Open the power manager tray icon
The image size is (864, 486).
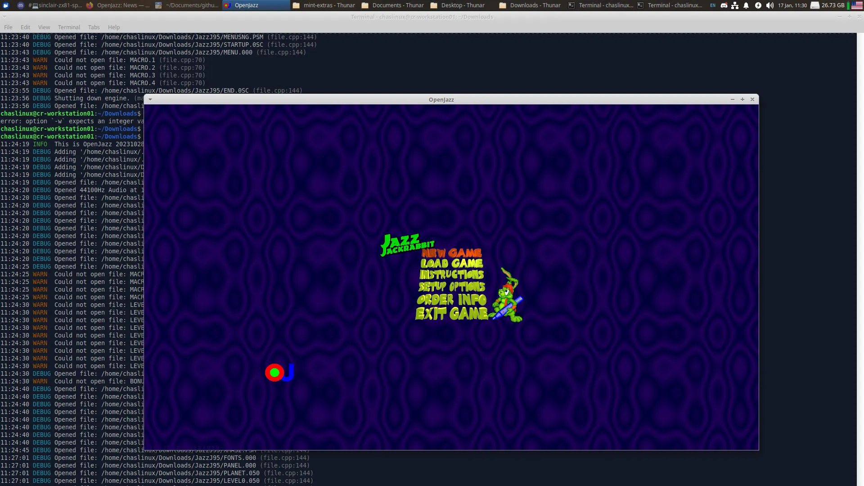pyautogui.click(x=758, y=5)
